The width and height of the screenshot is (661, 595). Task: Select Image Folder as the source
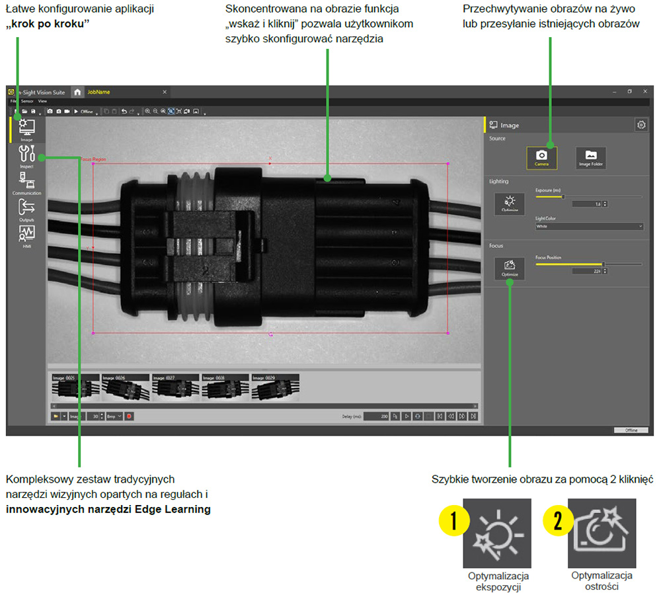tap(591, 157)
